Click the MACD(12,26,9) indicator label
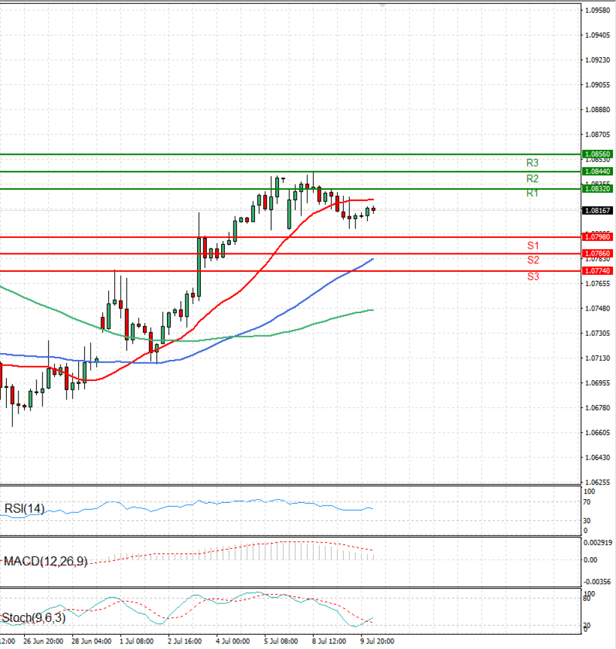616x649 pixels. pos(46,561)
